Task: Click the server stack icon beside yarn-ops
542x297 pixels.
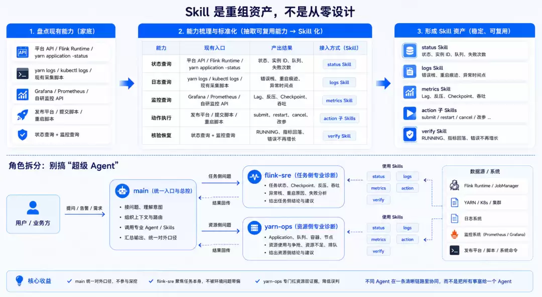Action: (254, 228)
